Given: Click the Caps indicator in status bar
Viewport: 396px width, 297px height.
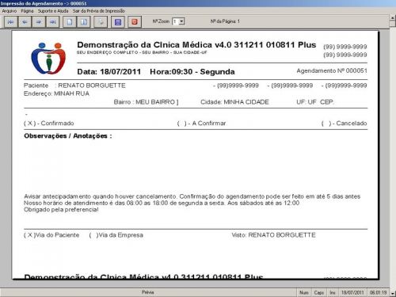Looking at the screenshot, I should pyautogui.click(x=319, y=292).
